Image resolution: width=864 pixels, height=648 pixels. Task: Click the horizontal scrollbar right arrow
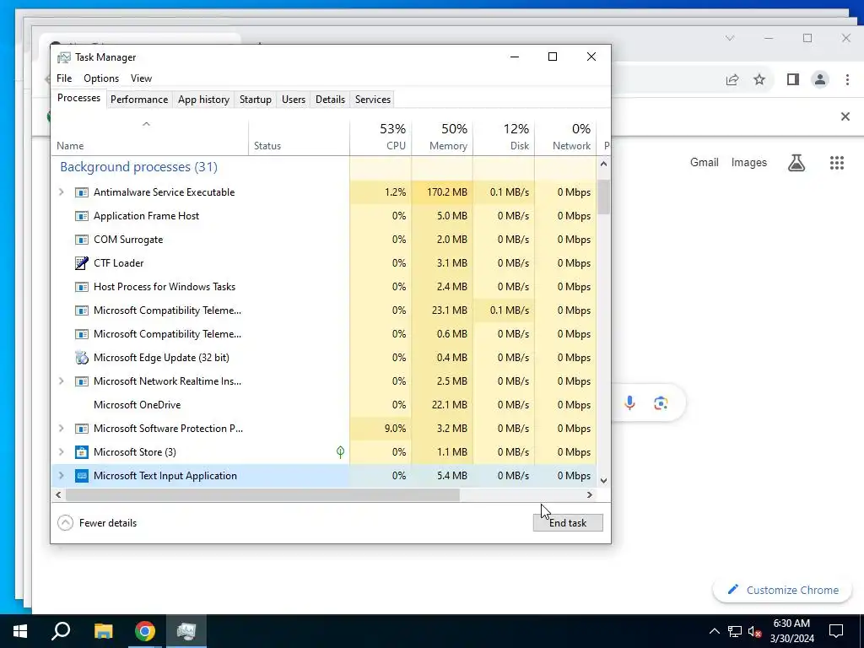(590, 494)
